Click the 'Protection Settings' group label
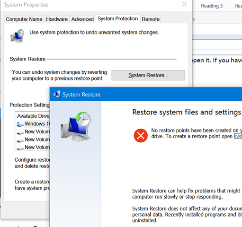 click(29, 105)
